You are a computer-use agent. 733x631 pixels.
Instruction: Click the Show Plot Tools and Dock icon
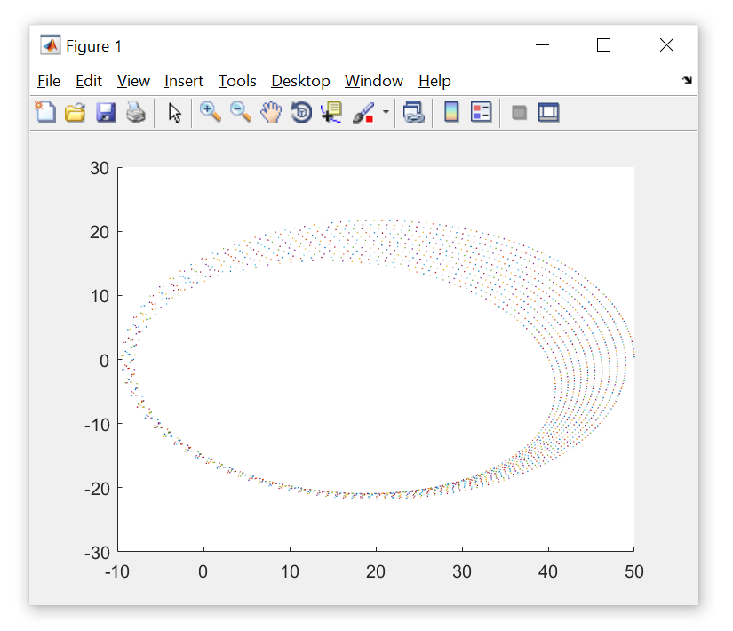(x=548, y=112)
